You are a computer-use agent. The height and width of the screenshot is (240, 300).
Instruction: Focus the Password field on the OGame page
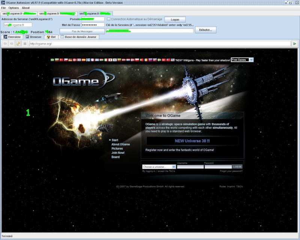(x=218, y=167)
